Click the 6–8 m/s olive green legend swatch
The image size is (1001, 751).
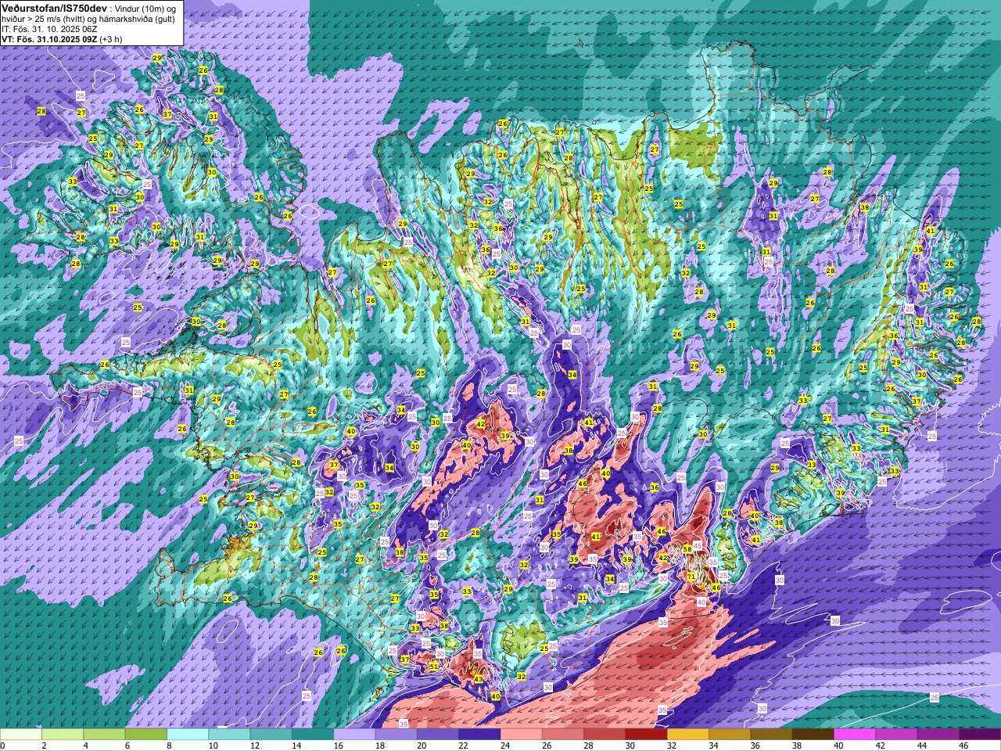click(146, 735)
